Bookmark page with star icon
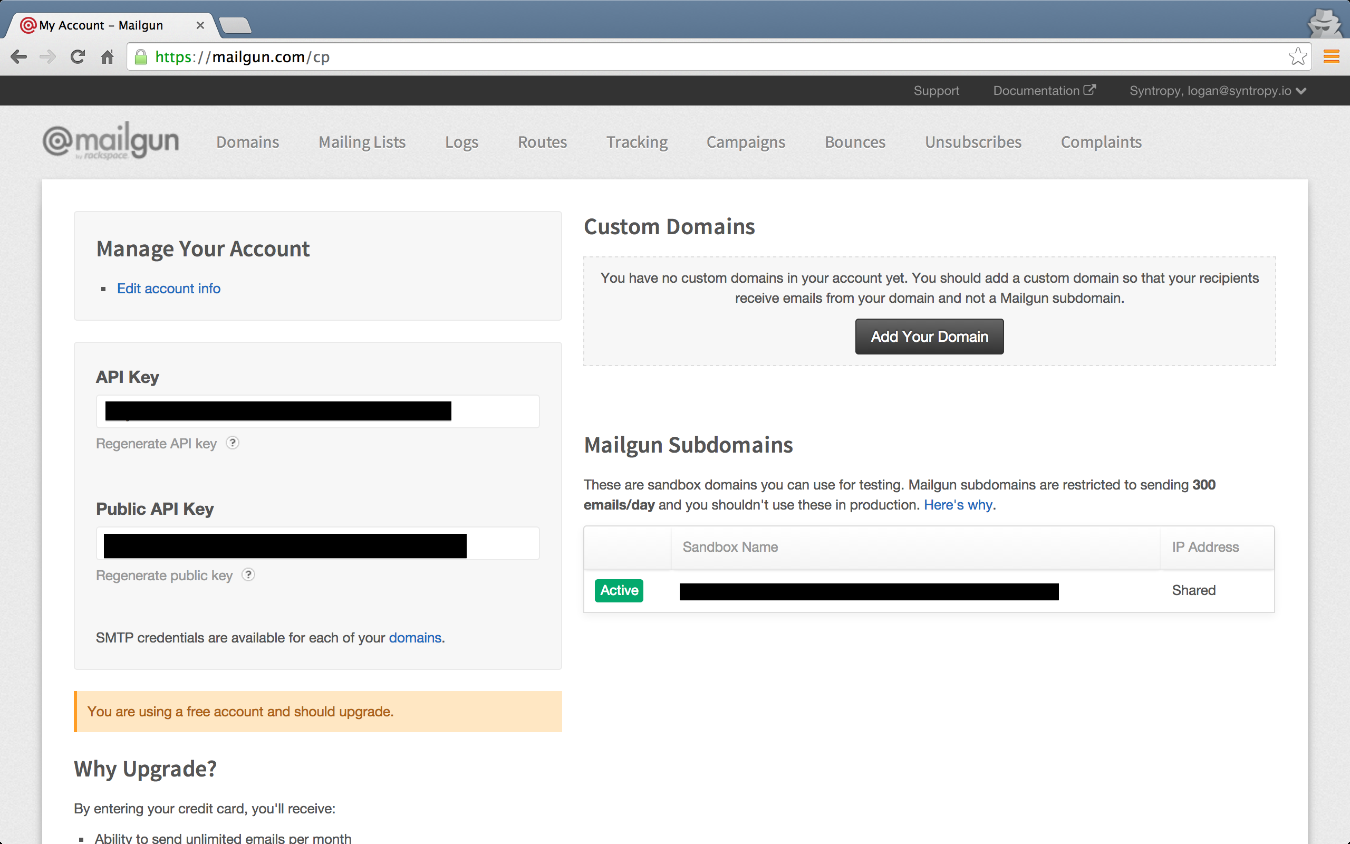 [1298, 56]
